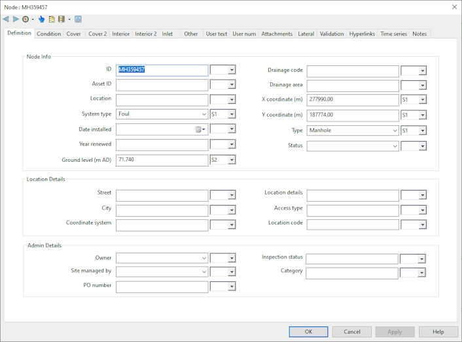Open the Status dropdown
462x342 pixels.
[x=395, y=146]
